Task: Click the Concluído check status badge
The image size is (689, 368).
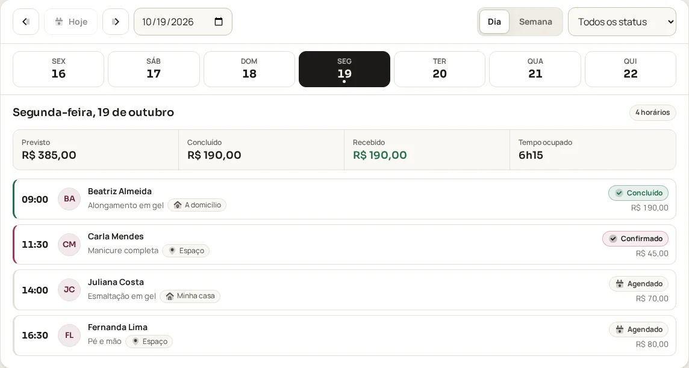Action: pyautogui.click(x=638, y=193)
